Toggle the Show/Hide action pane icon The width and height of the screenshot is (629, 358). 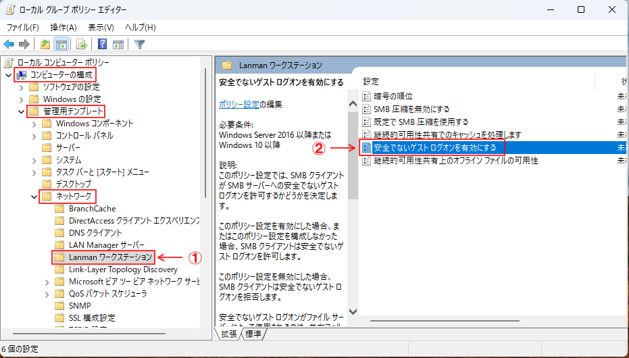(118, 44)
